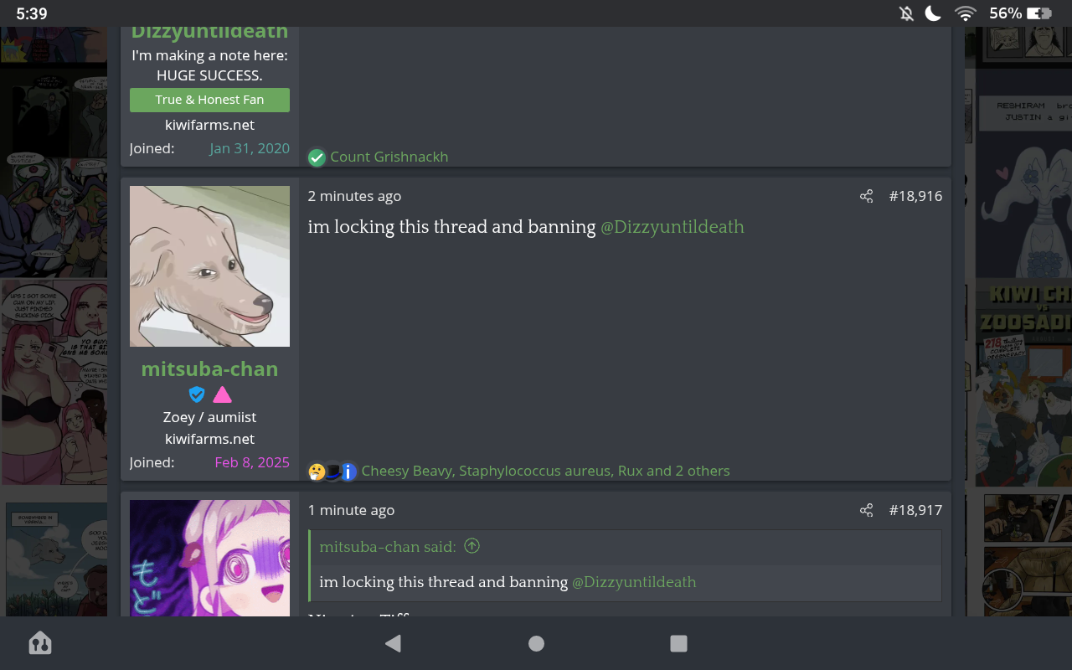Open post permalink #18,916
This screenshot has width=1072, height=670.
[x=915, y=196]
